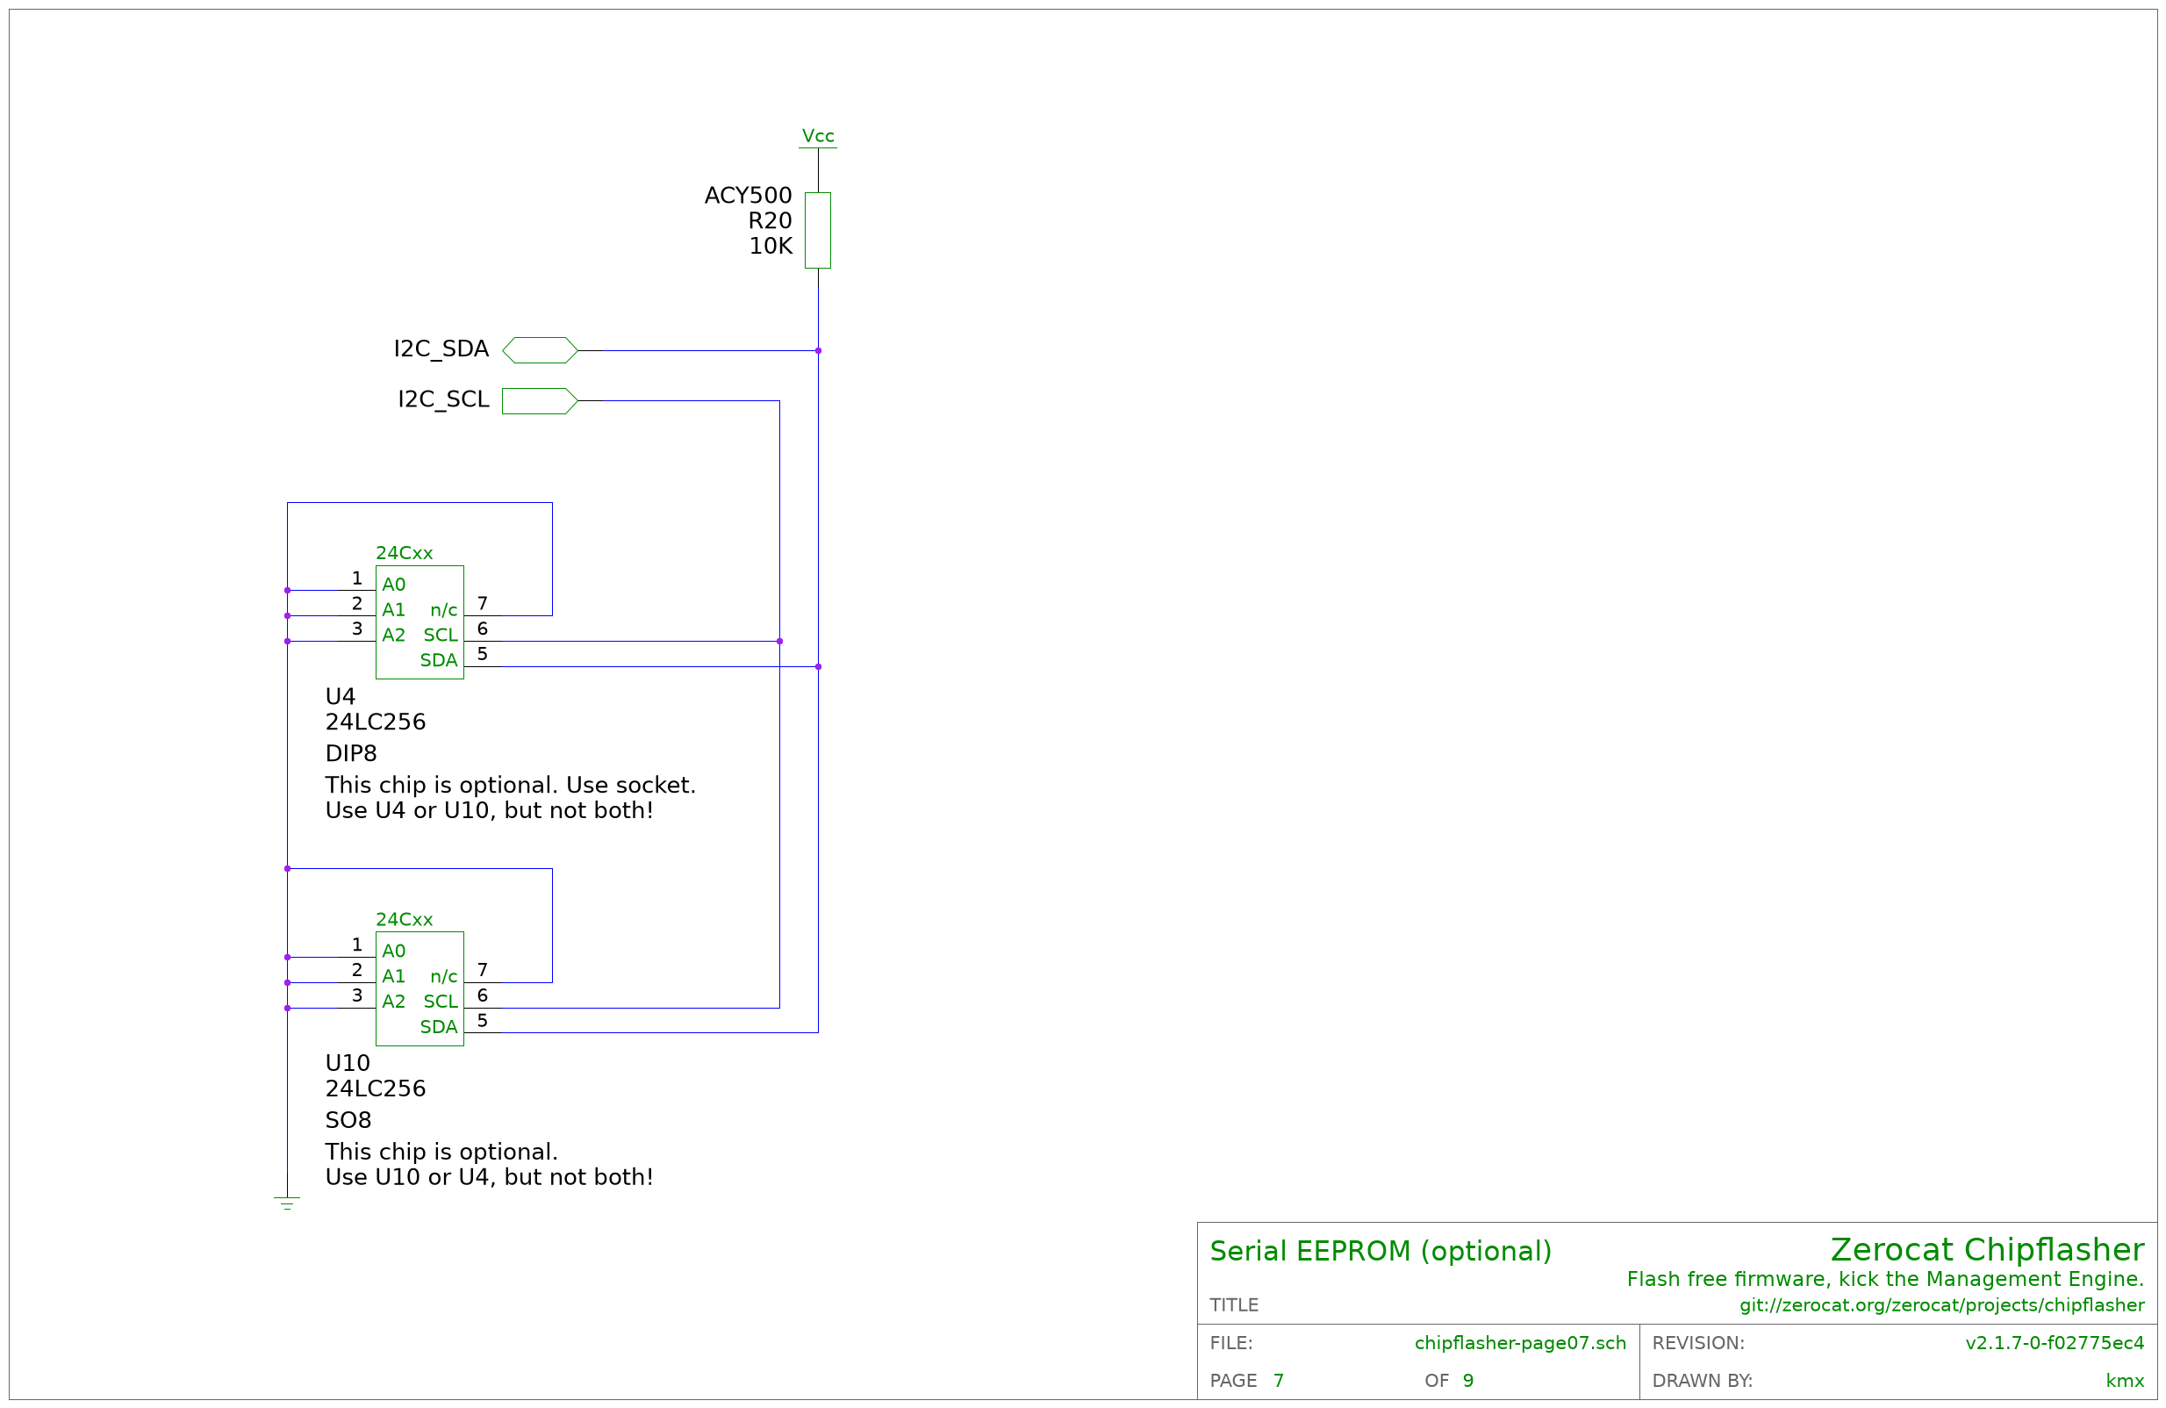
Task: Click the git://zerocat.org repository URL text
Action: 1942,1306
